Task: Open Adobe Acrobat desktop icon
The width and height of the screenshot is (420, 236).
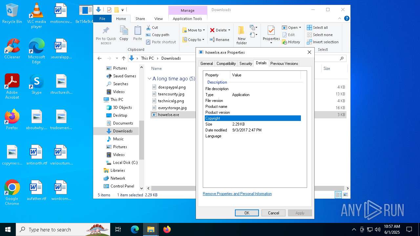Action: [12, 87]
